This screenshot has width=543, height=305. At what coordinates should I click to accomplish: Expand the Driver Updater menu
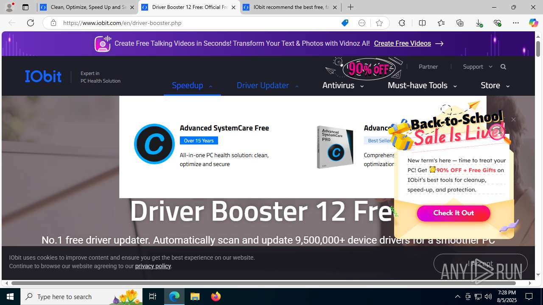pos(268,86)
